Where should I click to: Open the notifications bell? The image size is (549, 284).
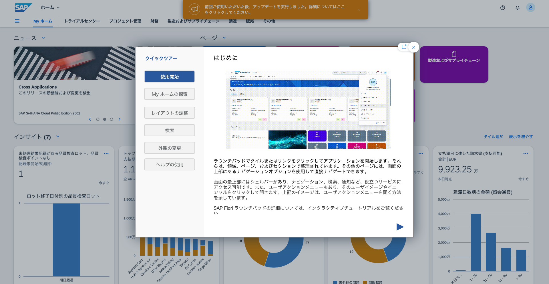(x=518, y=8)
